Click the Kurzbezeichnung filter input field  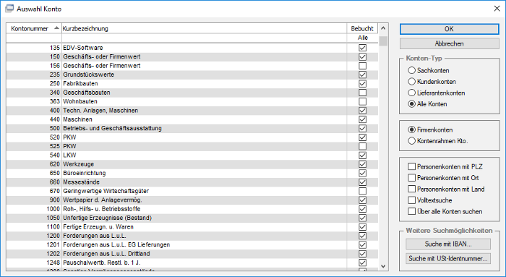point(204,38)
